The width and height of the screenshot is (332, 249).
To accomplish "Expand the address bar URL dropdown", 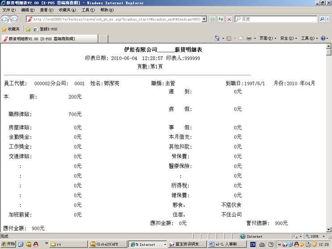I will point(204,19).
